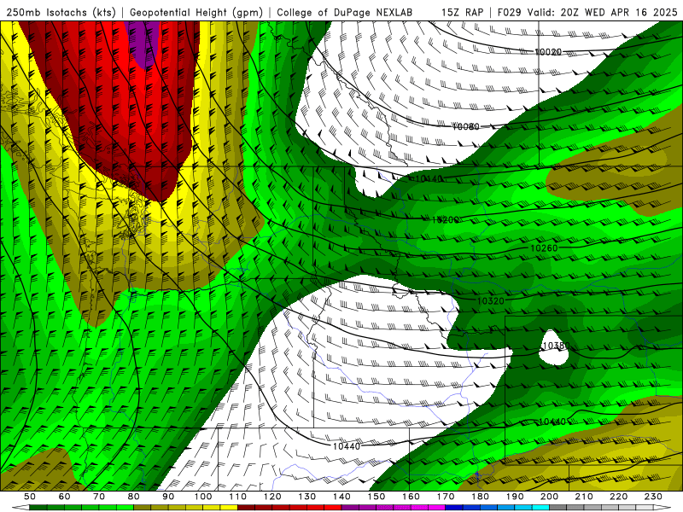Click the "College of DuPage NEXLAB" header text

[x=344, y=12]
